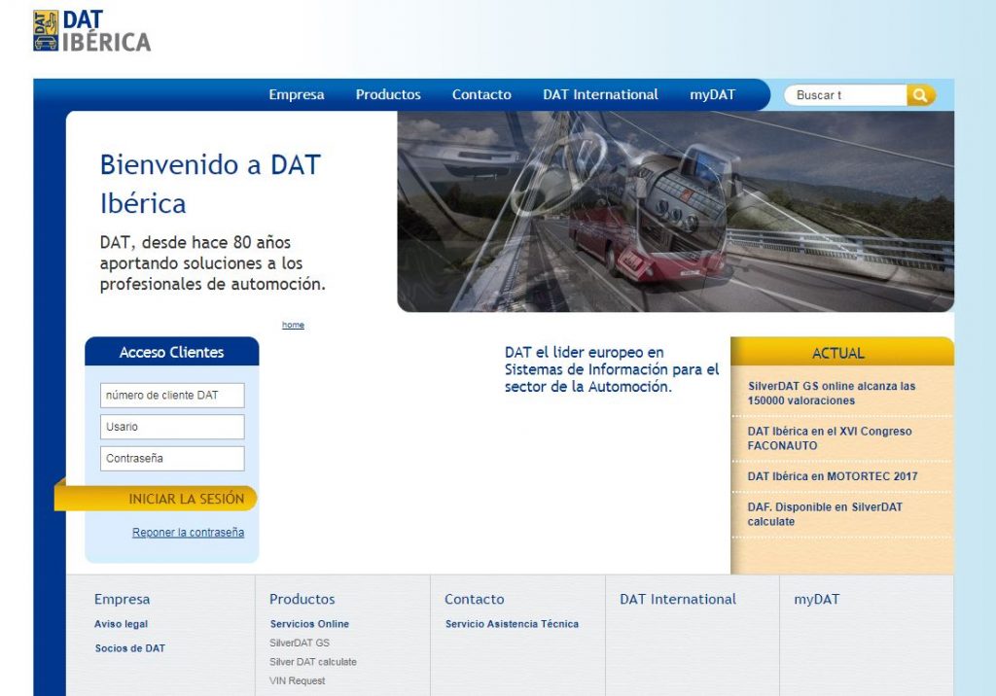Click the footer myDAT heading

(816, 599)
